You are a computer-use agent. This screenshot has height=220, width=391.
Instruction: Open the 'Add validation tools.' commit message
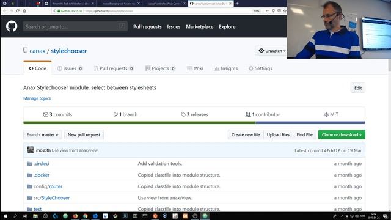tap(160, 164)
